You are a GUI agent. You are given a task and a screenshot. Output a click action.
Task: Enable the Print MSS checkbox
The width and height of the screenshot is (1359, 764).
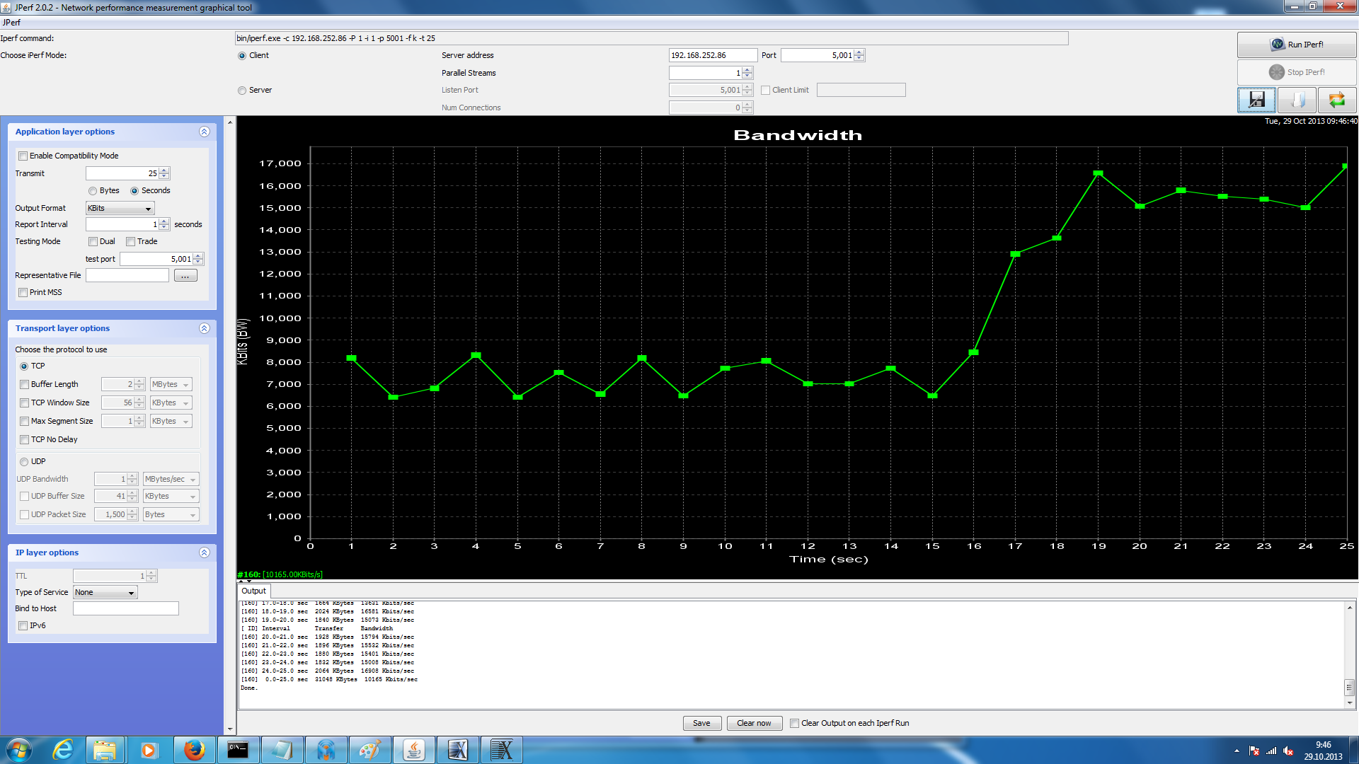23,293
